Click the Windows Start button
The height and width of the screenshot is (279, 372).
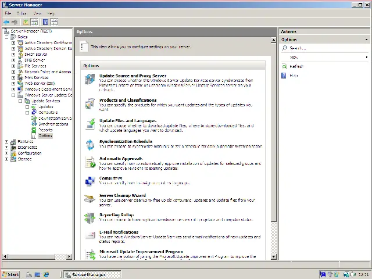click(x=10, y=274)
